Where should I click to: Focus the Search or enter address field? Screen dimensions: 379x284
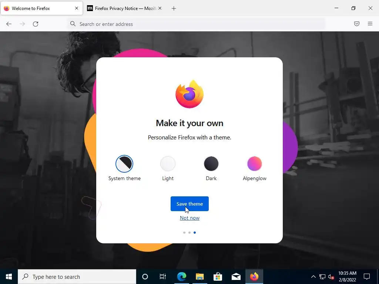coord(196,24)
